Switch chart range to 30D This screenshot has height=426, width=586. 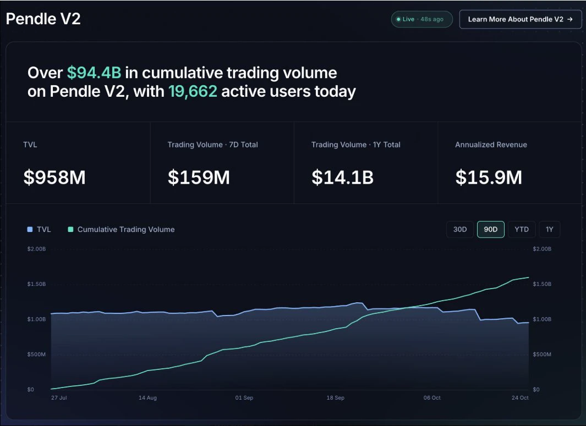click(460, 229)
